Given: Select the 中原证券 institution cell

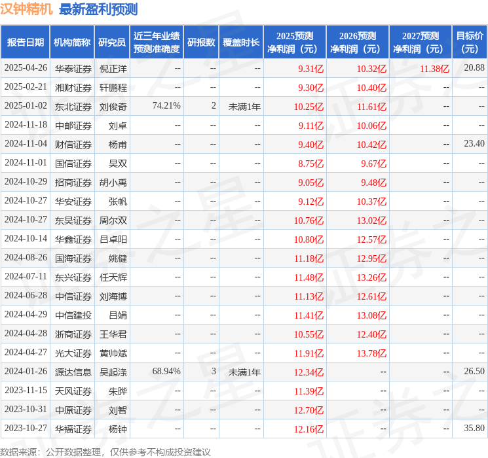Looking at the screenshot, I should (73, 410).
